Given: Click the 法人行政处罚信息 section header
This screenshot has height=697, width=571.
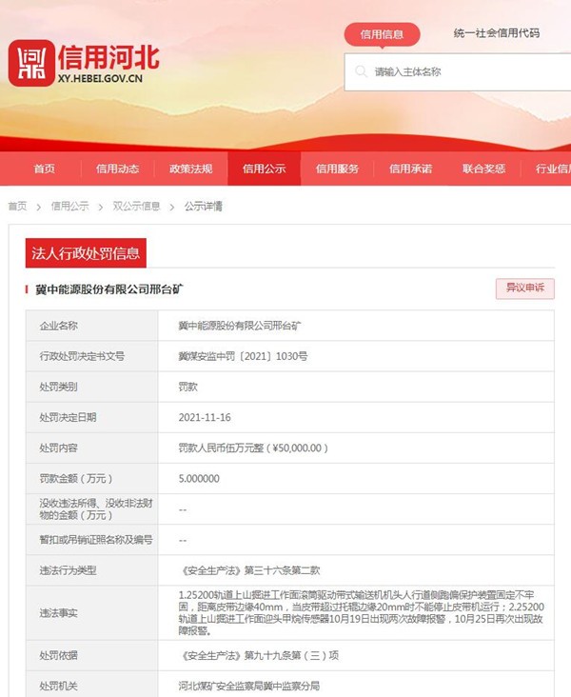Looking at the screenshot, I should click(x=86, y=253).
